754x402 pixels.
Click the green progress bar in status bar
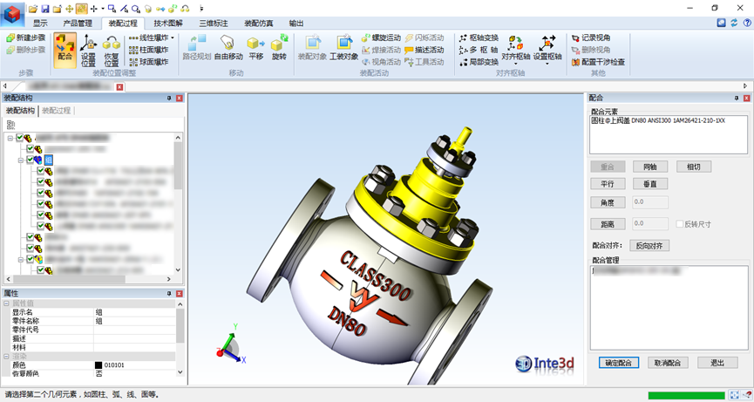pyautogui.click(x=686, y=395)
